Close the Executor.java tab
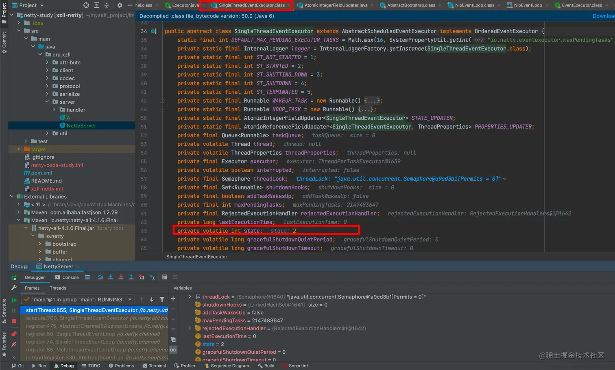Viewport: 615px width, 370px height. (204, 5)
